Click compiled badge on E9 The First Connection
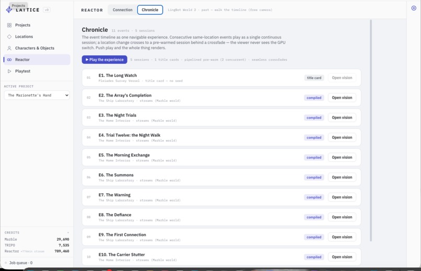Screen dimensions: 421x271 point(314,237)
